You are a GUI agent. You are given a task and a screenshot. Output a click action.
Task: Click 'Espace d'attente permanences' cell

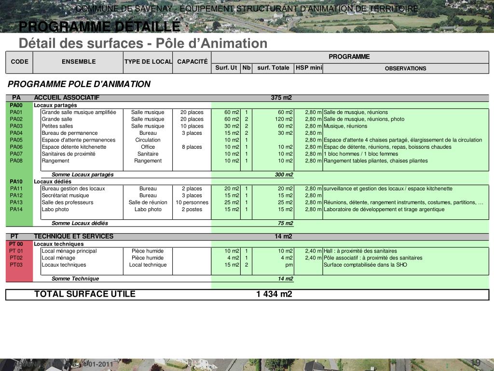coord(79,140)
